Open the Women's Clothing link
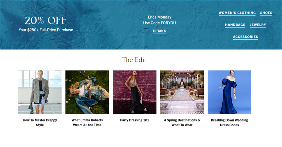 click(237, 13)
